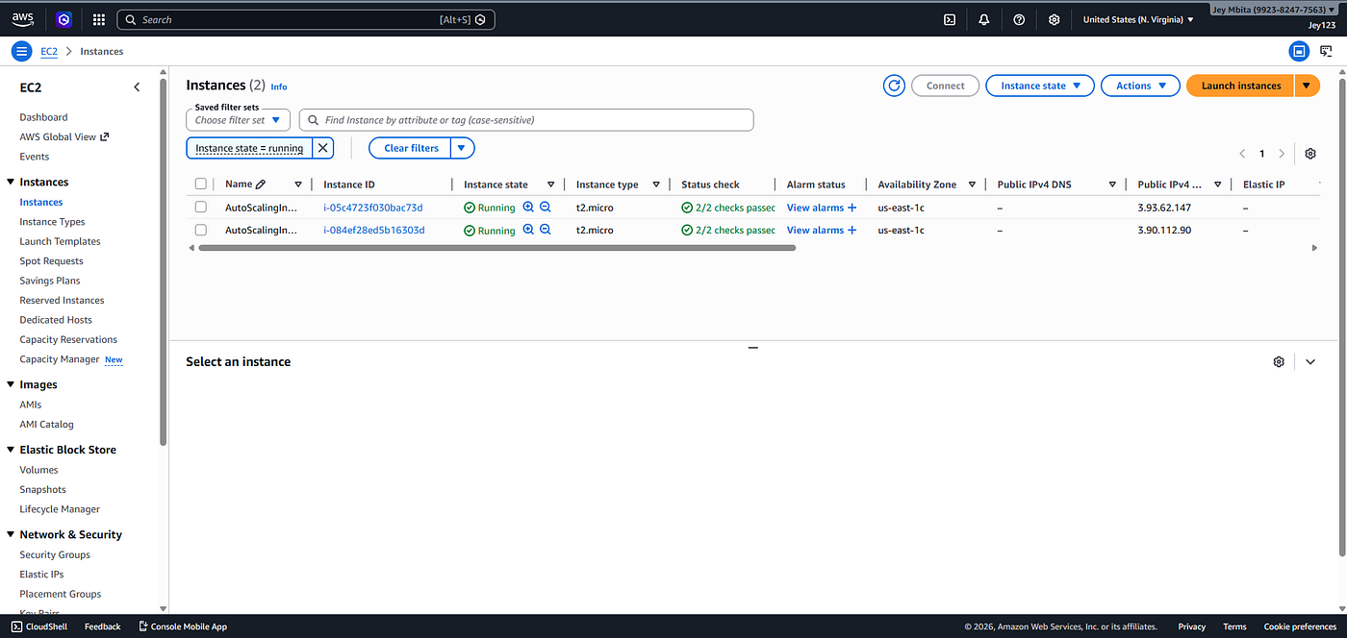Sort by Availability Zone column arrow
This screenshot has width=1347, height=638.
(x=973, y=184)
